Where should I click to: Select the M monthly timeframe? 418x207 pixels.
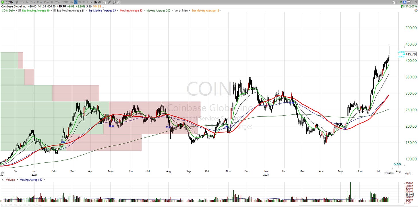click(x=84, y=2)
